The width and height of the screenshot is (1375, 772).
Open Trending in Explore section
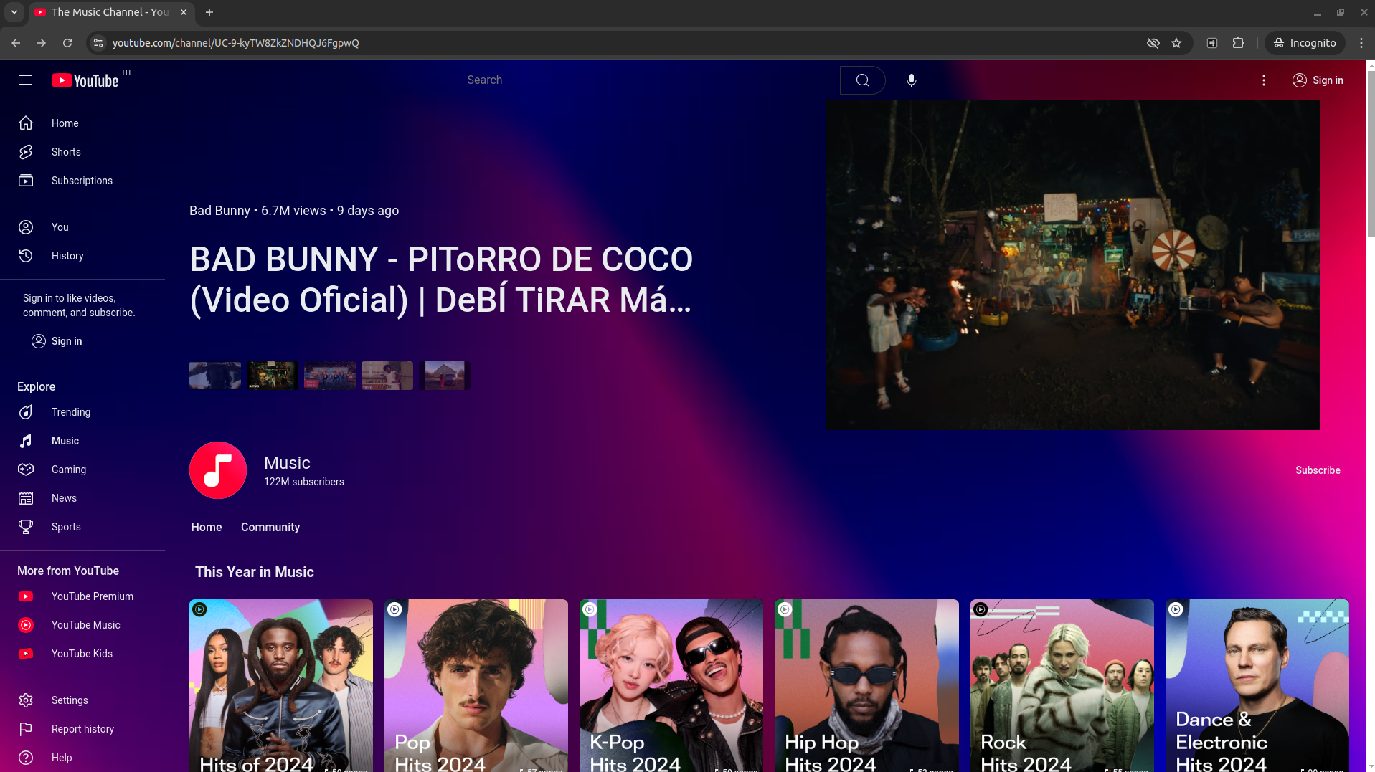(70, 412)
